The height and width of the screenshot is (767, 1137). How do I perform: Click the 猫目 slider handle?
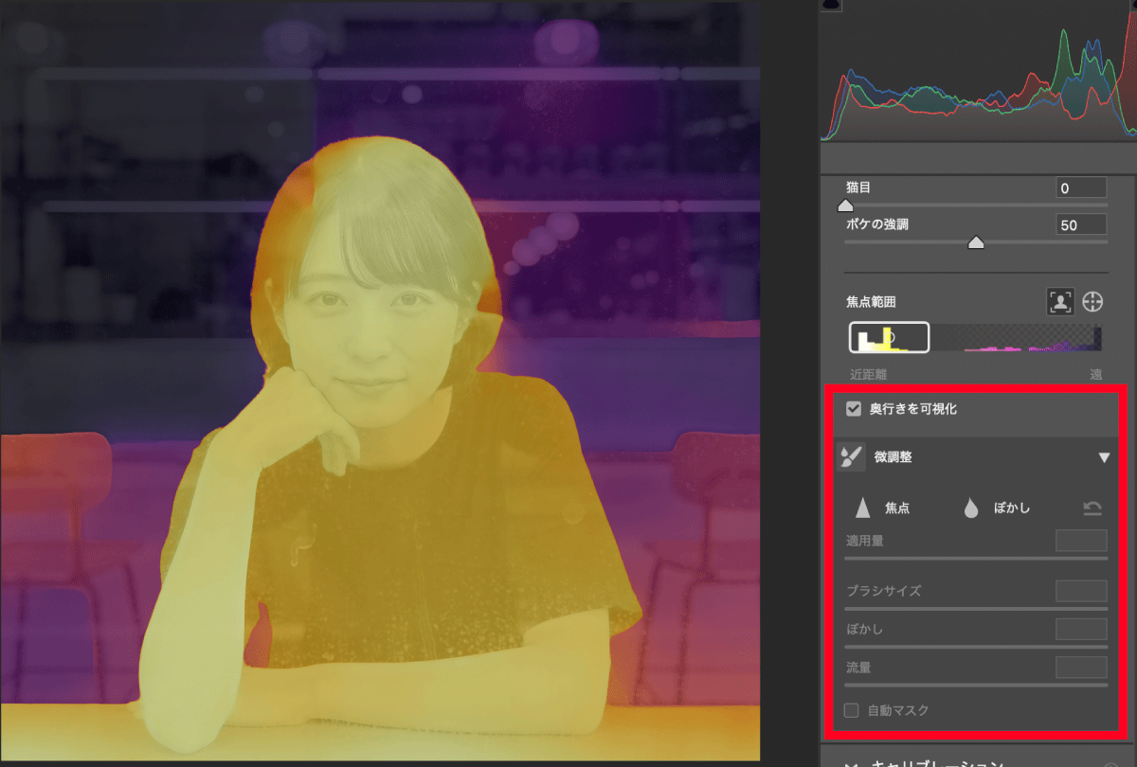pos(846,205)
